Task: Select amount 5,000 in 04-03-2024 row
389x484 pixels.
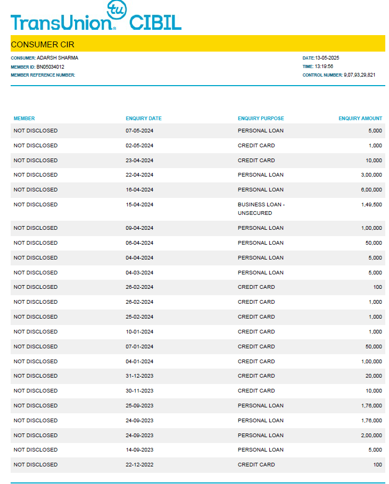Action: pyautogui.click(x=375, y=272)
